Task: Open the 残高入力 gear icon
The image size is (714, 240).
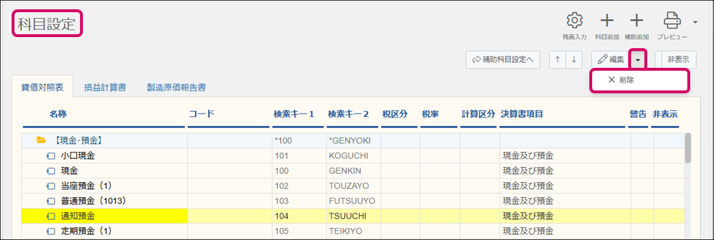Action: tap(574, 21)
